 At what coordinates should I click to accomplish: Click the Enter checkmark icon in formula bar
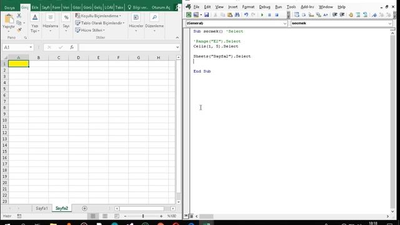(61, 47)
